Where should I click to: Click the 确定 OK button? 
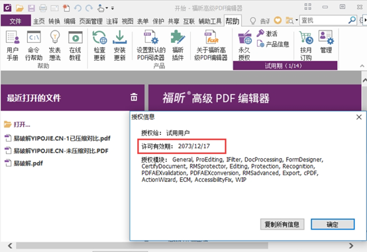[x=333, y=224]
